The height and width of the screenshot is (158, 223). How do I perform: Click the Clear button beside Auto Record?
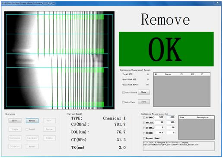144,92
